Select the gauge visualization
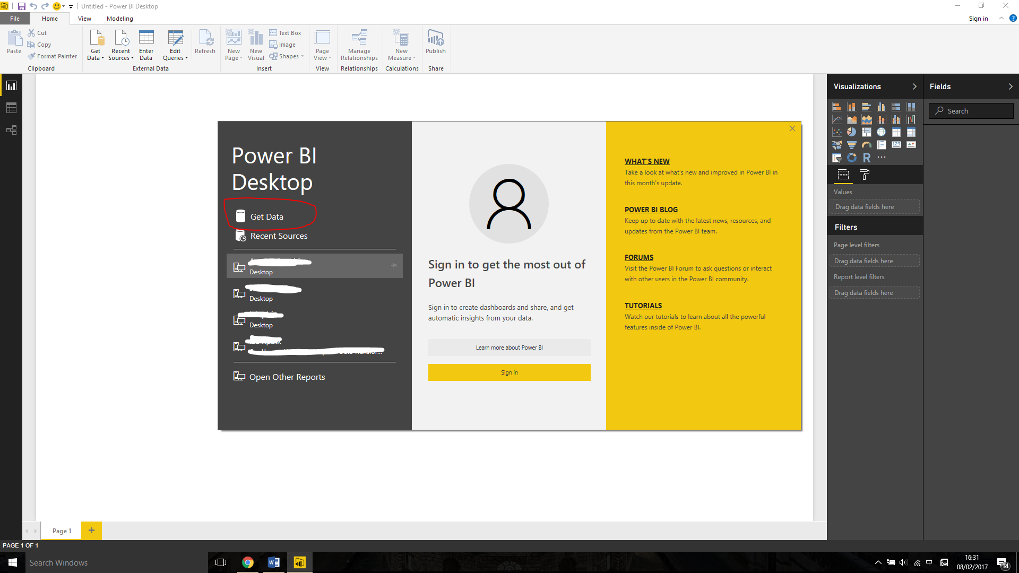This screenshot has height=573, width=1019. 866,145
